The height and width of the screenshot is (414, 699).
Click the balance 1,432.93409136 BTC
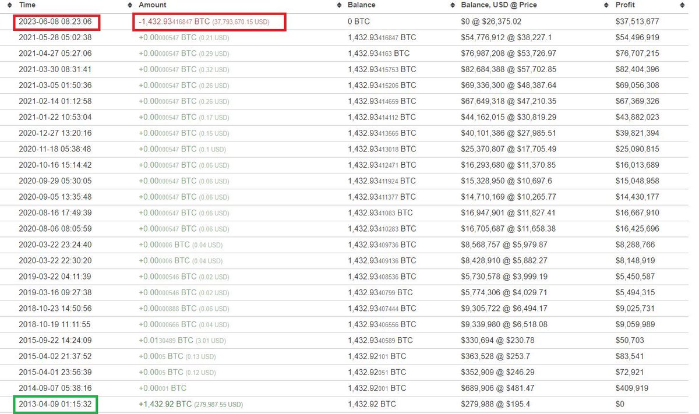pos(382,260)
